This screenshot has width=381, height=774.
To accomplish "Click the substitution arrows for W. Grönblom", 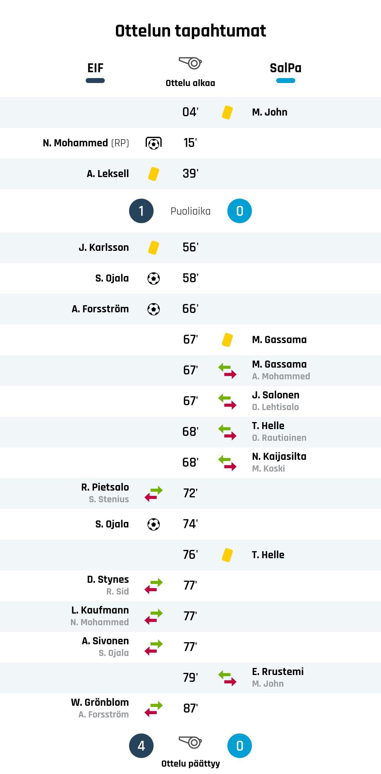I will [153, 709].
